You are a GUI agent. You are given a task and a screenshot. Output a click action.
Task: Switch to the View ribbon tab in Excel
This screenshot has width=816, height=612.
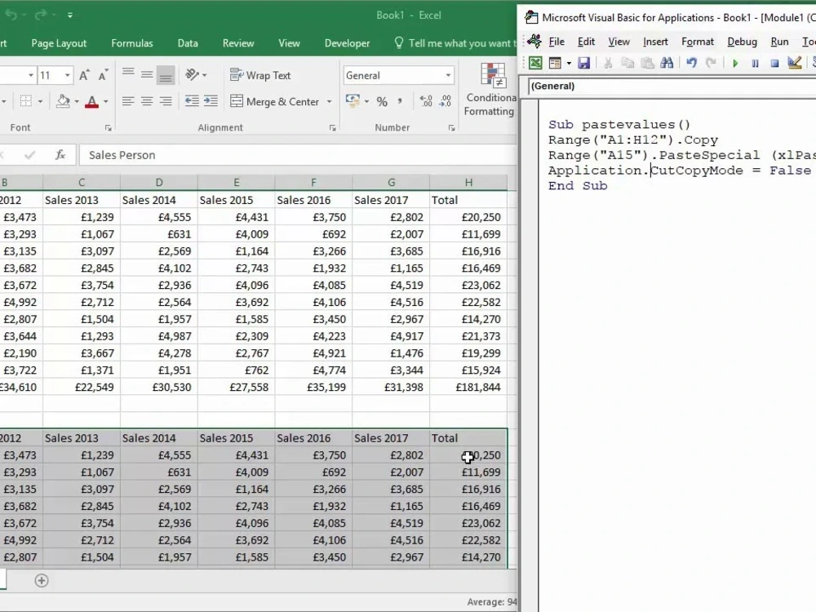tap(290, 43)
